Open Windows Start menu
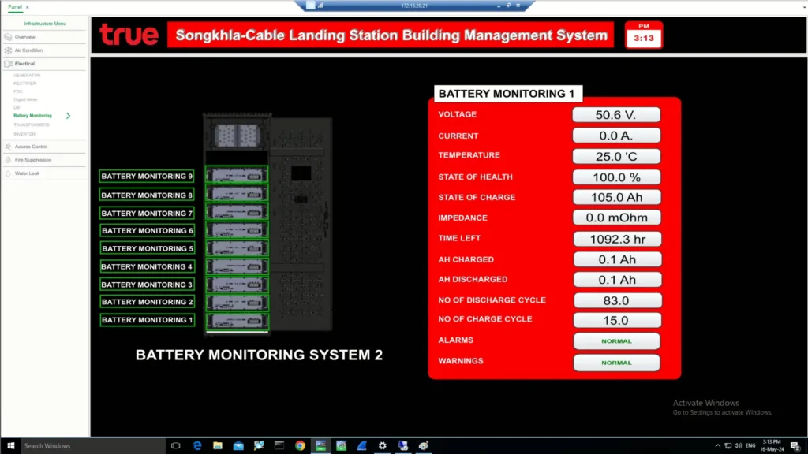Screen dimensions: 808x454 [x=10, y=446]
